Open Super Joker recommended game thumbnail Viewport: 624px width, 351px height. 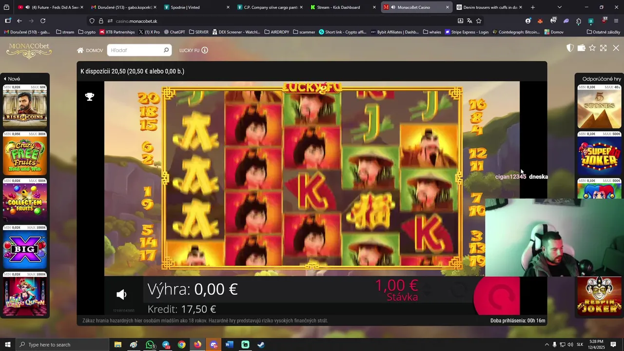[x=599, y=154]
